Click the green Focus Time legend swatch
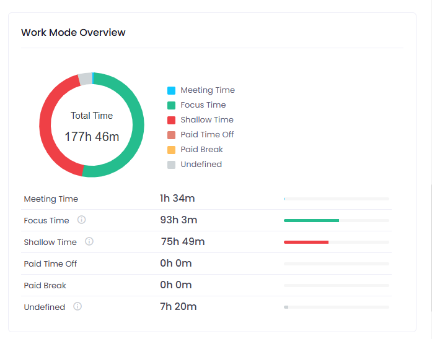Image resolution: width=432 pixels, height=339 pixels. (x=172, y=105)
